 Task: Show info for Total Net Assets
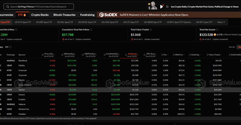point(217,29)
